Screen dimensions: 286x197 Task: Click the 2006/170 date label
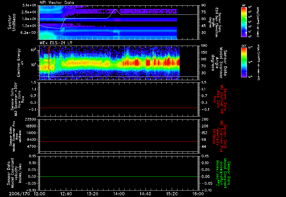19,194
